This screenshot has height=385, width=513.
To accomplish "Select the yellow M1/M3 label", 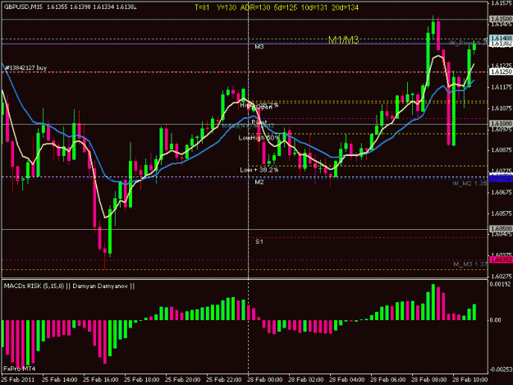I will point(343,40).
